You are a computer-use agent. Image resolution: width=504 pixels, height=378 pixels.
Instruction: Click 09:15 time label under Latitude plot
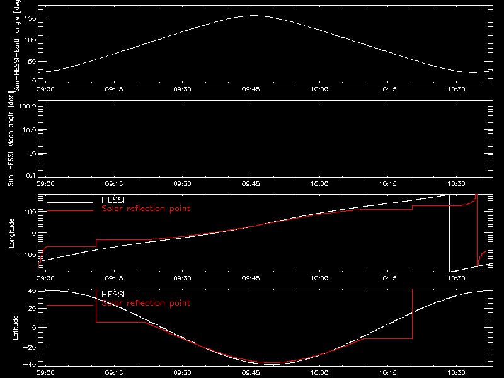pos(114,372)
